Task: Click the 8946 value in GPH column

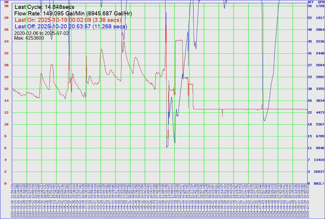Action: (320, 148)
